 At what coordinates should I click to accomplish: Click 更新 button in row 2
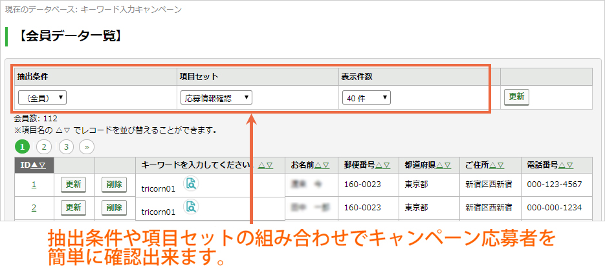point(73,208)
